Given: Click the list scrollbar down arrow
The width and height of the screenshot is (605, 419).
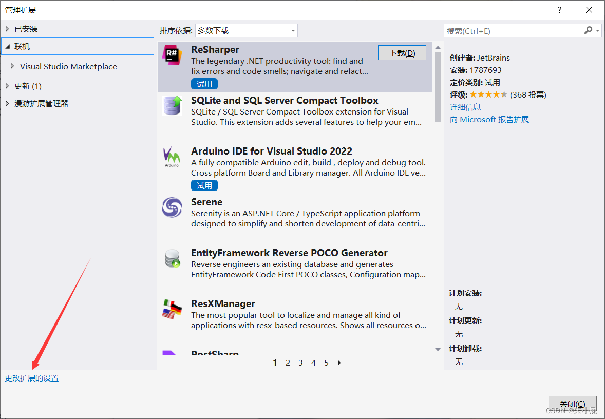Looking at the screenshot, I should coord(438,350).
